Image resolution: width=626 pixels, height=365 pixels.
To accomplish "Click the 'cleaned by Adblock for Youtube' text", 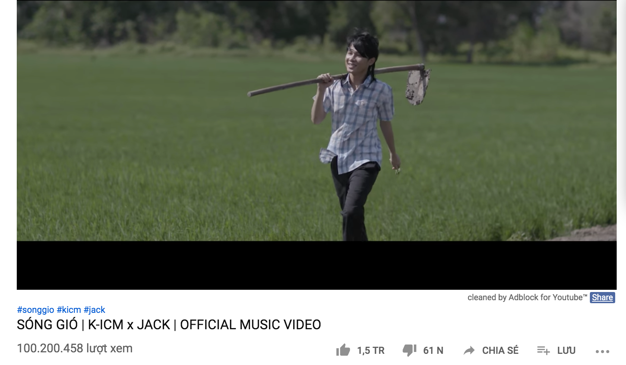I will click(527, 297).
